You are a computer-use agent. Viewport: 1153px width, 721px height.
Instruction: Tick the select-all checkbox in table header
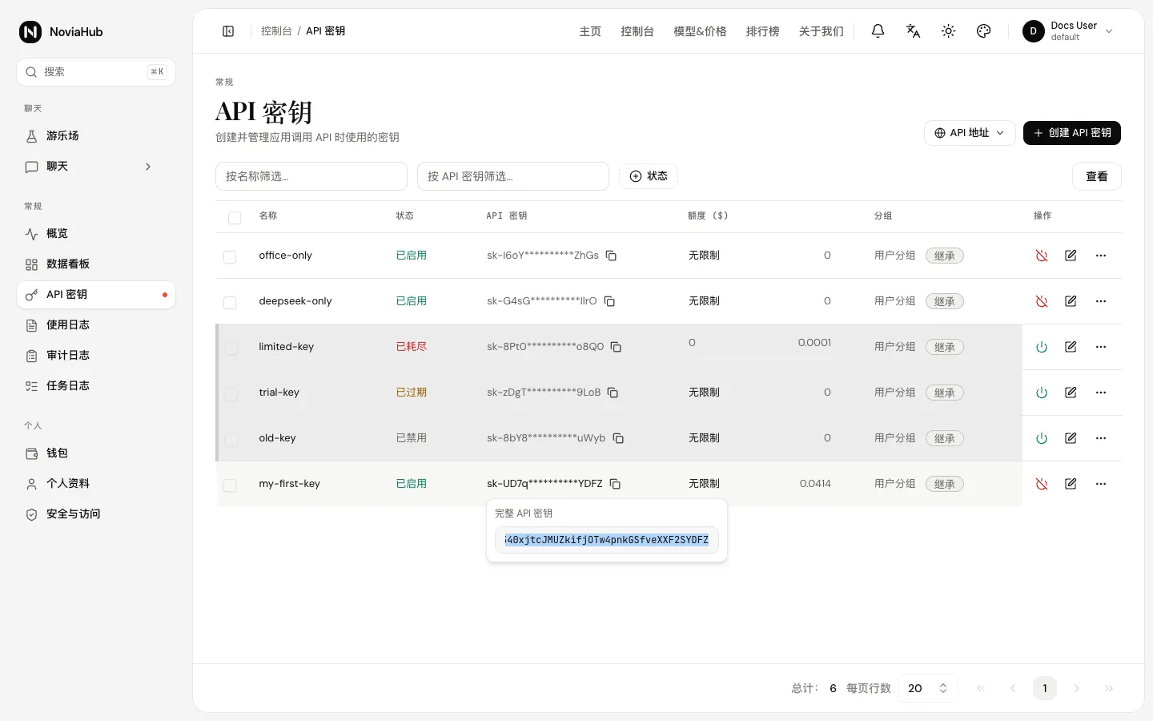(235, 218)
